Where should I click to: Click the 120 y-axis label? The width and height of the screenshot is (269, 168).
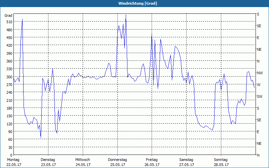click(9, 124)
